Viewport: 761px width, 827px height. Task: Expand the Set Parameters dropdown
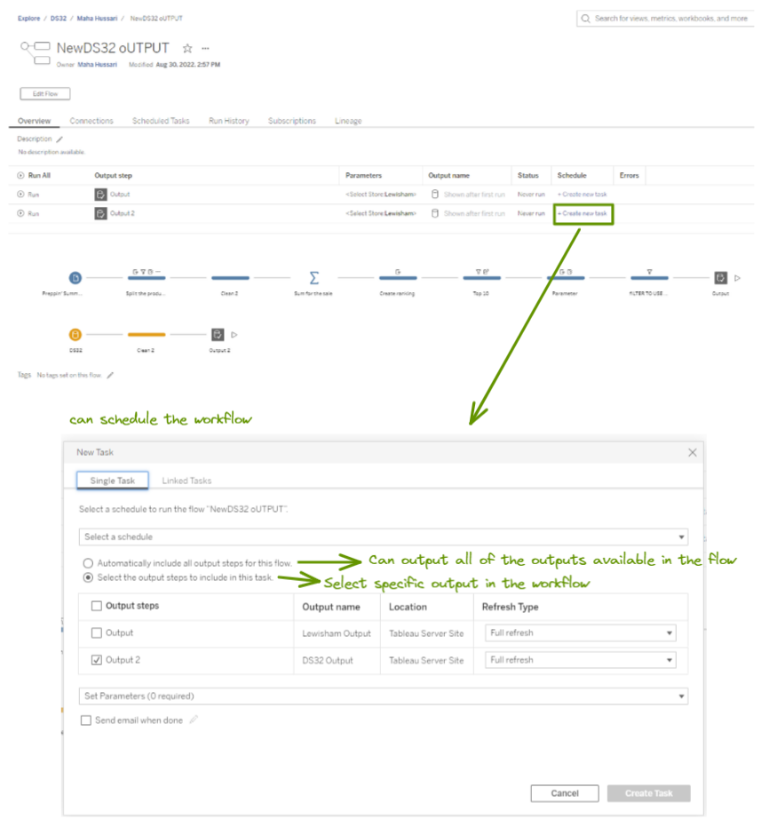pos(384,696)
